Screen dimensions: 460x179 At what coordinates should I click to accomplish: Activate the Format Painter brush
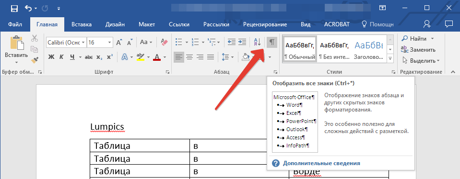coord(35,60)
